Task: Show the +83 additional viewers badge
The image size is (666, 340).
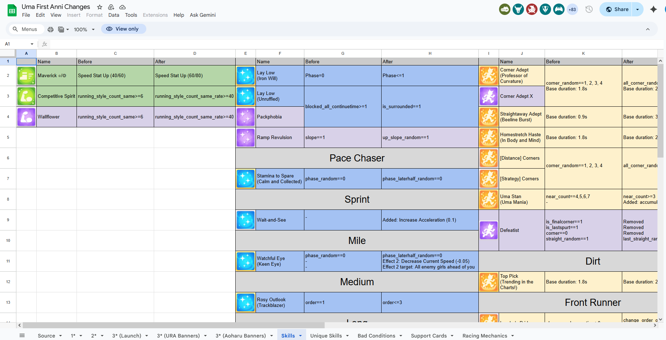Action: click(x=572, y=9)
